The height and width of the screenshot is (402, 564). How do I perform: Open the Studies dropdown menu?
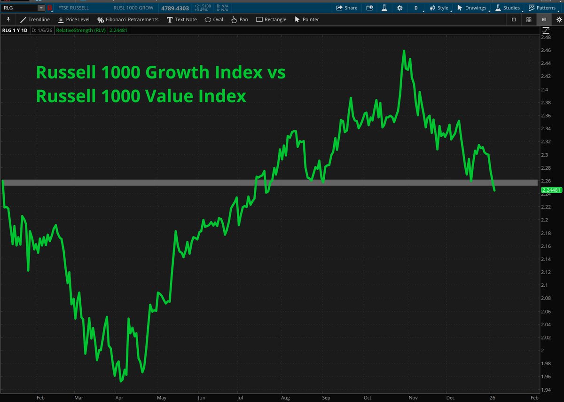click(x=507, y=8)
